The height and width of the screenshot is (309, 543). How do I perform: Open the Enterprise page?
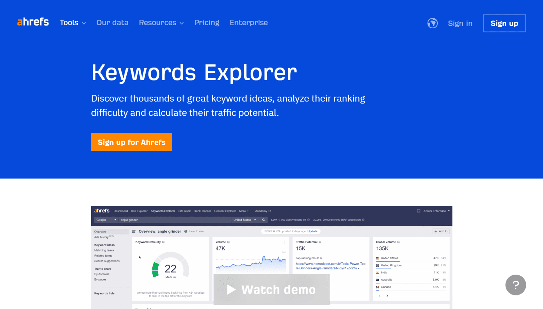249,23
